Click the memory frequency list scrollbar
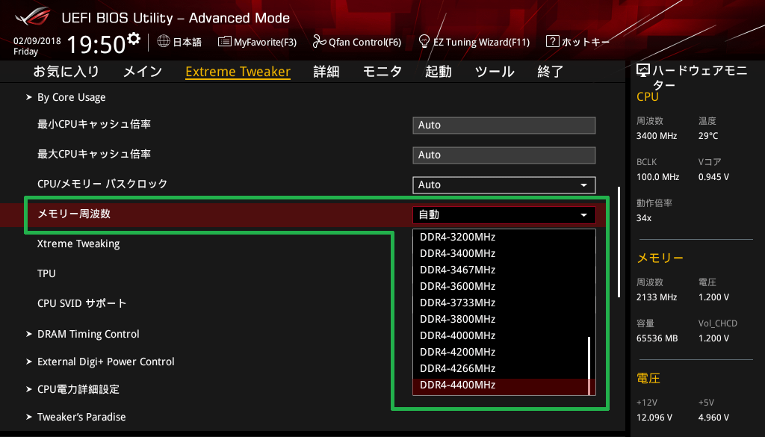The image size is (765, 437). tap(589, 365)
